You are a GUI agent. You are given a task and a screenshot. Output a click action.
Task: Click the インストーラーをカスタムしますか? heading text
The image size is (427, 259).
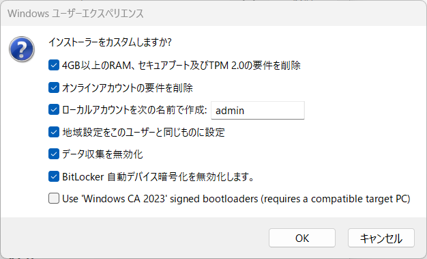tap(110, 42)
